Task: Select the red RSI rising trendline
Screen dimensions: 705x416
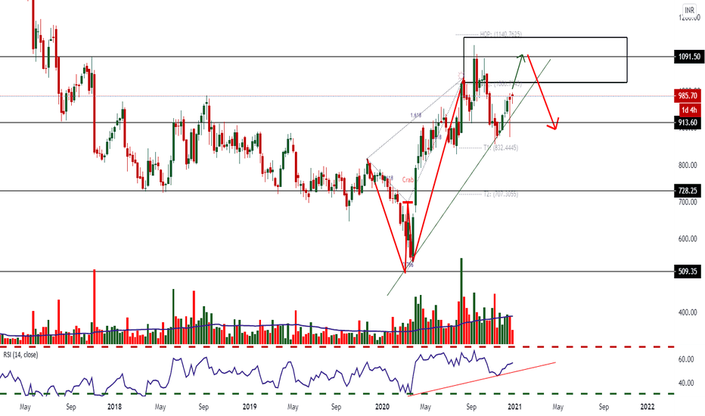Action: pos(482,379)
